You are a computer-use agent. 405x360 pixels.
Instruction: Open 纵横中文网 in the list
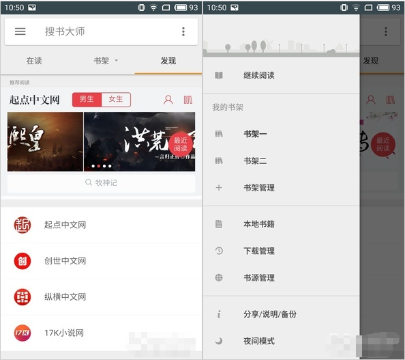pyautogui.click(x=101, y=297)
